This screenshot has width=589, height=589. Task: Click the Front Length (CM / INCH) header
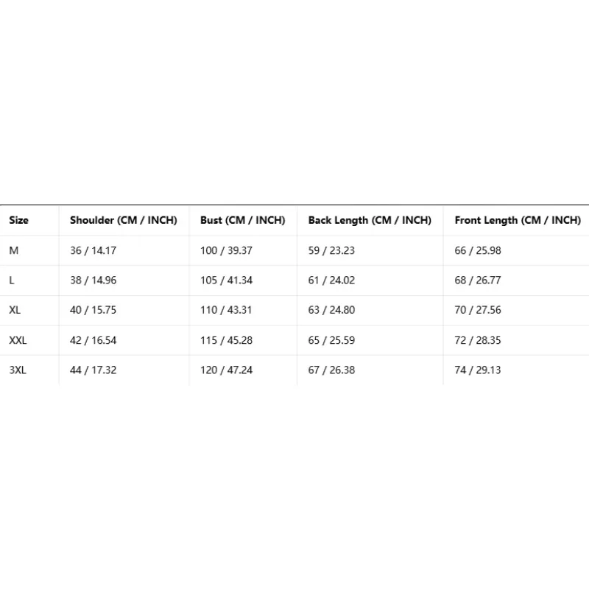[518, 220]
